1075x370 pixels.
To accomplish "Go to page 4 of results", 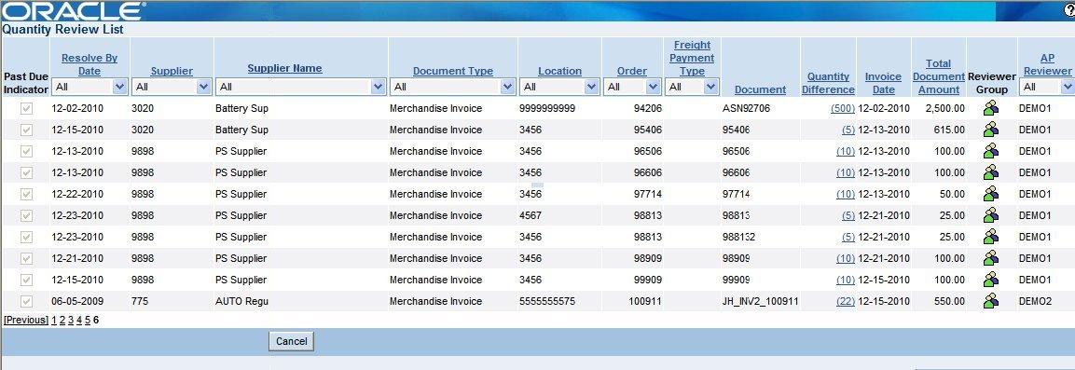I will coord(79,320).
